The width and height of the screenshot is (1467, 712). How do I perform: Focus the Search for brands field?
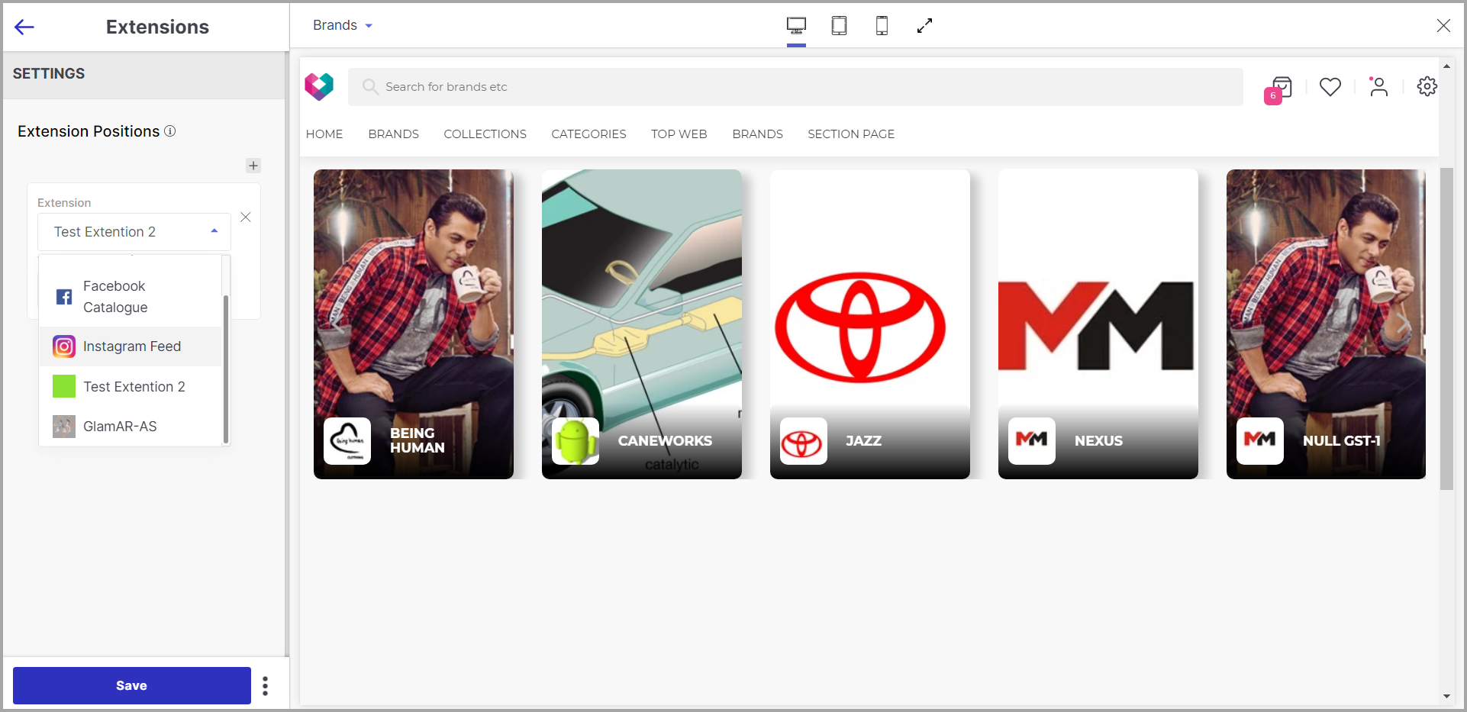pos(795,87)
